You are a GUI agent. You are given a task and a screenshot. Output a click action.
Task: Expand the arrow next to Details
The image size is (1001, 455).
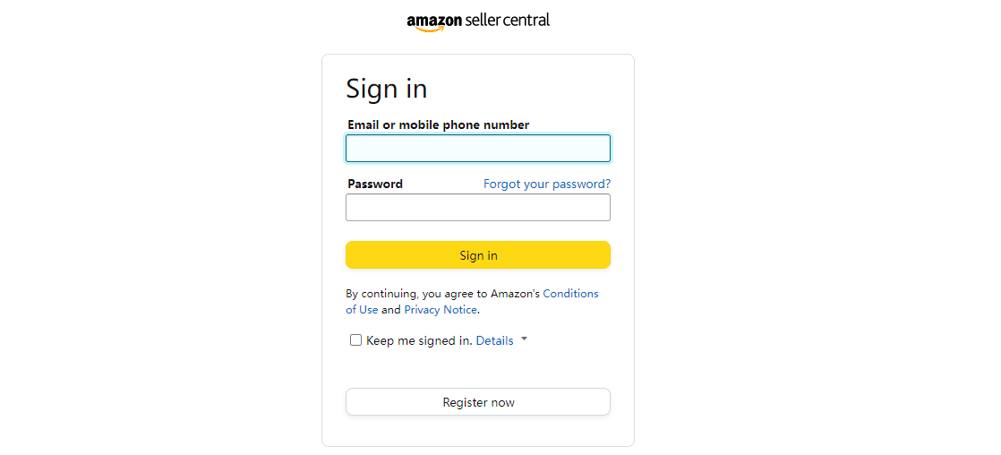524,339
